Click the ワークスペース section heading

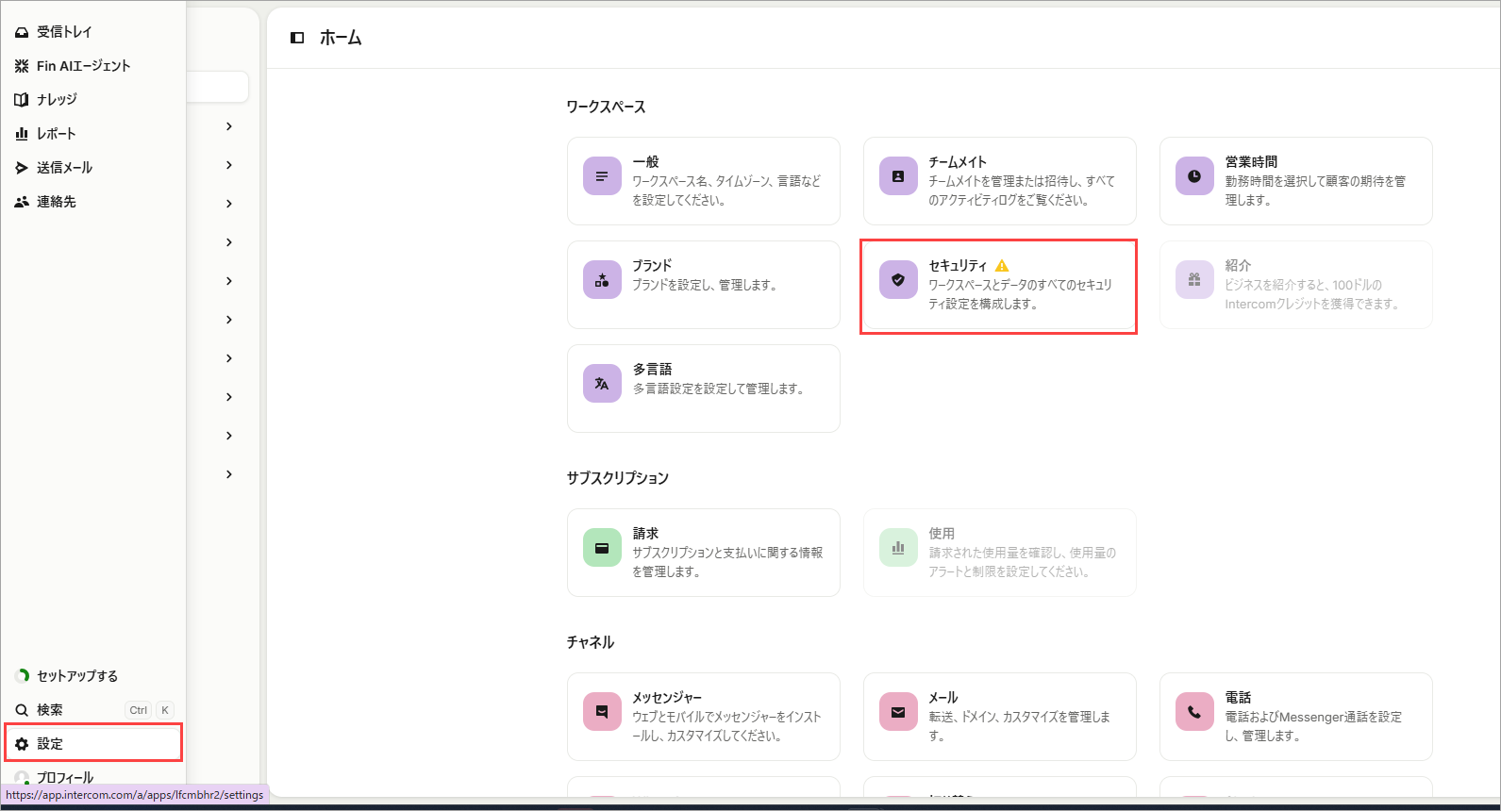click(x=606, y=108)
